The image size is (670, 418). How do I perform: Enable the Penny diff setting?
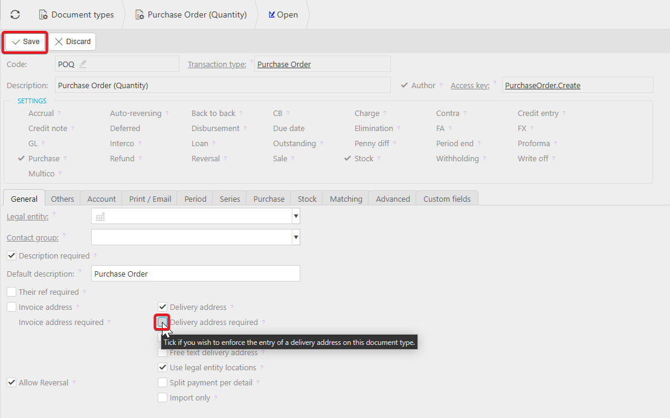372,143
